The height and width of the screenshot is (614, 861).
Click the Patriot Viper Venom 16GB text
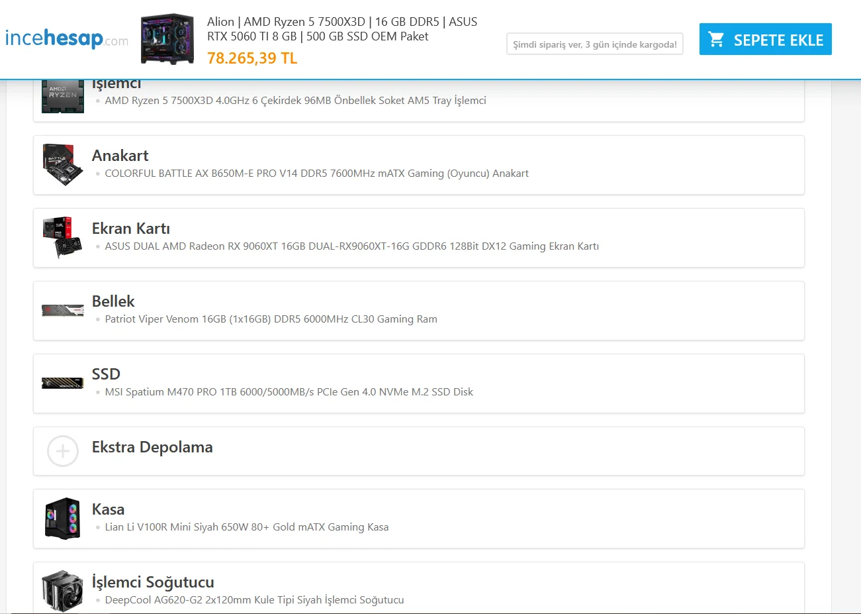pos(271,319)
